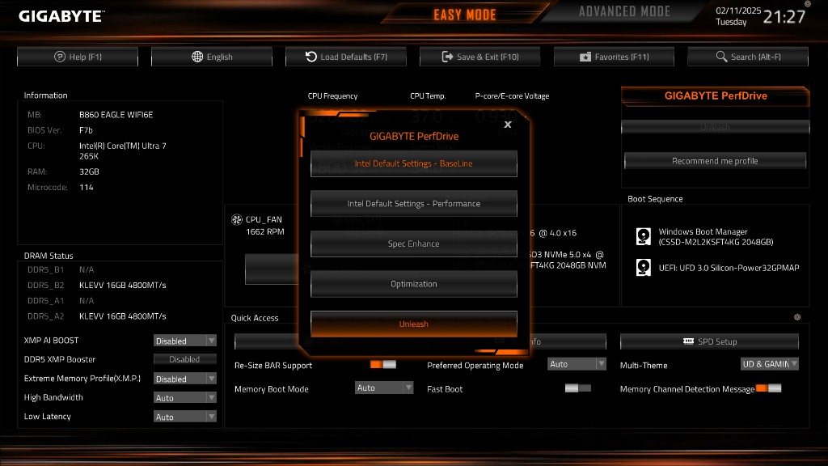Image resolution: width=828 pixels, height=466 pixels.
Task: Toggle Memory Channel Detection Message switch
Action: click(768, 388)
